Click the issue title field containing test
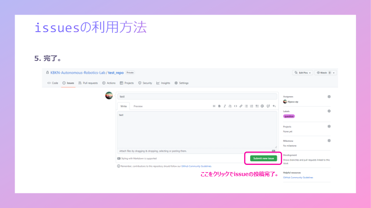This screenshot has height=208, width=371. click(x=197, y=96)
